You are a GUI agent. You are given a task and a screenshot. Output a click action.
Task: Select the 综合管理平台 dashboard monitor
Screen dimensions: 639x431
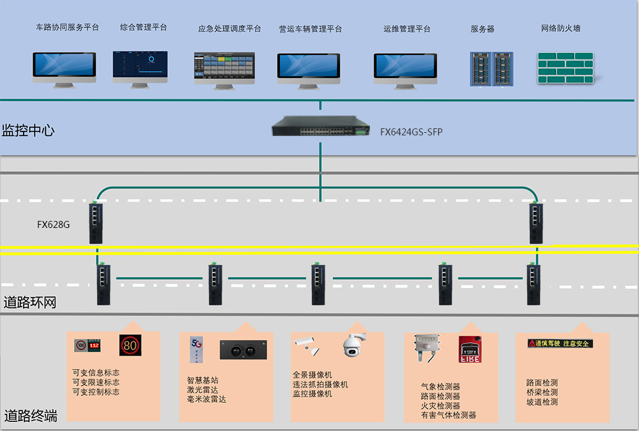pos(140,67)
